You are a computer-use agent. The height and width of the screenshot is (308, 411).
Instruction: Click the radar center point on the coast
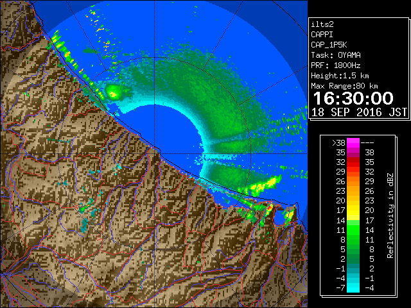(x=154, y=153)
